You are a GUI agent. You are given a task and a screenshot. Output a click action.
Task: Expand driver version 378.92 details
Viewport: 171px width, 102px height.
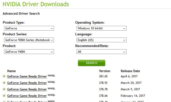4,83
